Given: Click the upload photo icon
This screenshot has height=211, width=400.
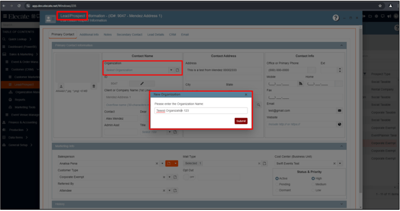Looking at the screenshot, I should [x=61, y=86].
